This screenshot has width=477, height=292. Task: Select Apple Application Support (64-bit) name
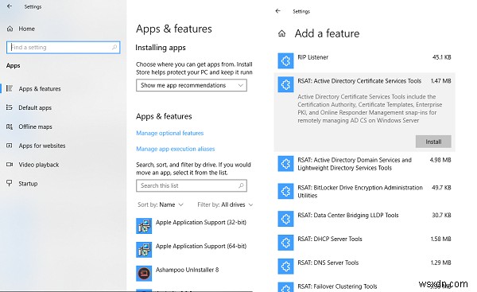tap(201, 246)
